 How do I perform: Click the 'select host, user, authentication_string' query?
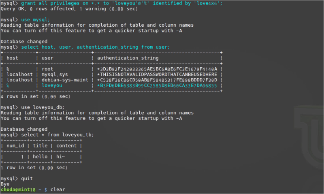click(96, 47)
